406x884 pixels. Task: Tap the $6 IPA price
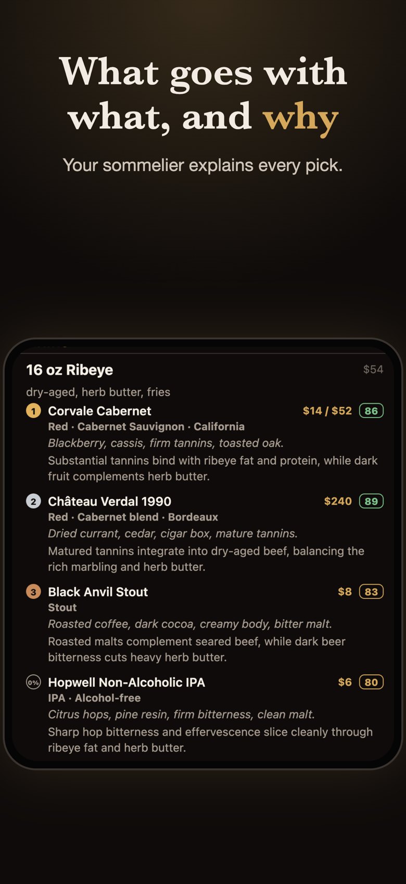coord(345,682)
